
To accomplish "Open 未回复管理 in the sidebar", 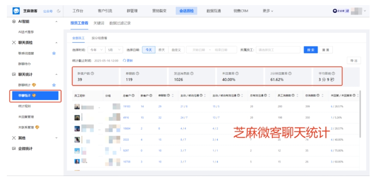I will pyautogui.click(x=26, y=117).
